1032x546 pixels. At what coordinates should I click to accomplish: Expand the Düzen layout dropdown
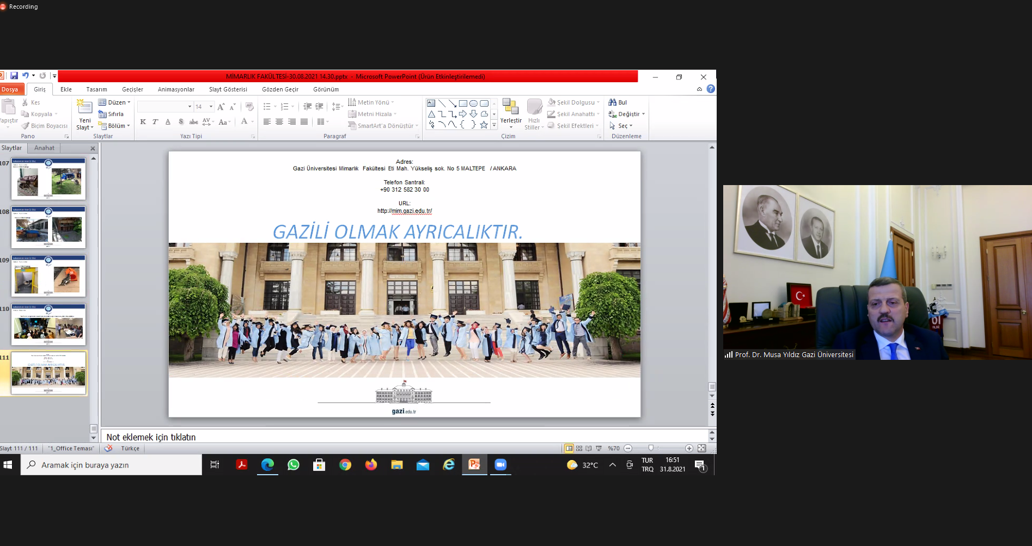point(114,102)
